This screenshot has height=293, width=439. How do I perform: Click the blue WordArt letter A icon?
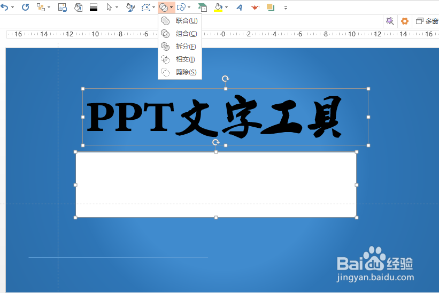(x=239, y=7)
